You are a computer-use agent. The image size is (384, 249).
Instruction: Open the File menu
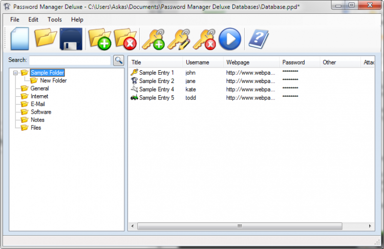click(x=15, y=19)
